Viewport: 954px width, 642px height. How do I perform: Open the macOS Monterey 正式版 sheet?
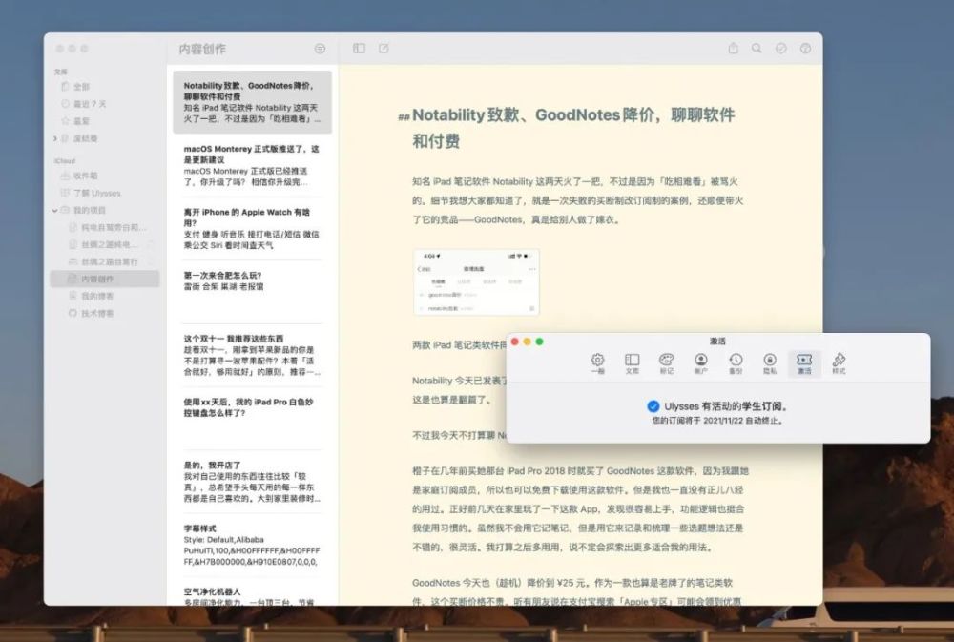coord(252,165)
